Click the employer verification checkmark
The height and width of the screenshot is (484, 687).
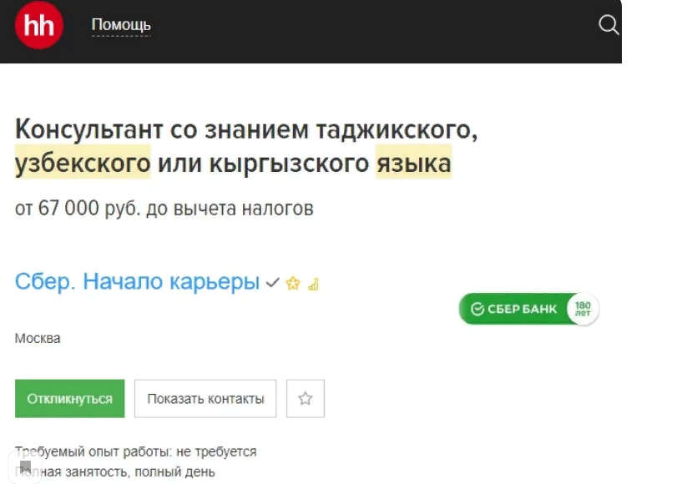coord(271,283)
